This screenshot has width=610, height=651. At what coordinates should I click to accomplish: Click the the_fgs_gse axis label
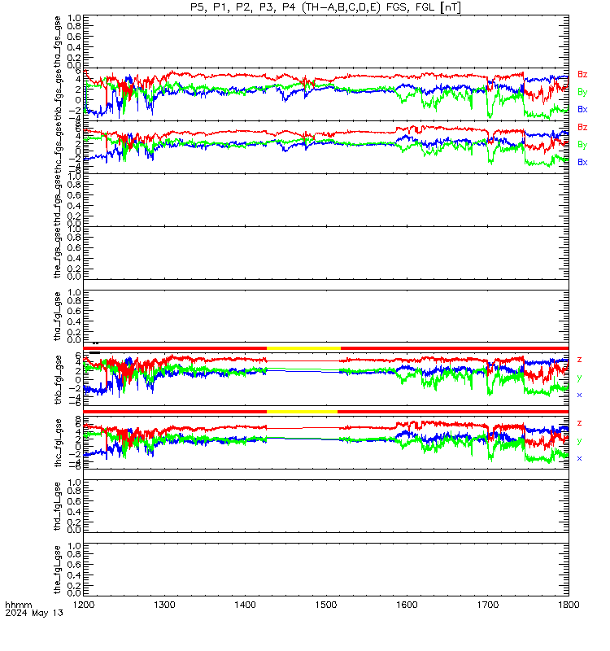coord(58,255)
